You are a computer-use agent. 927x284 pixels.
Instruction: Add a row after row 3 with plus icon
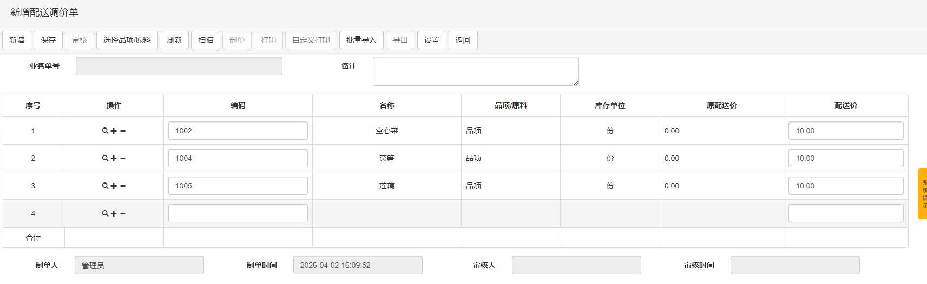coord(114,186)
